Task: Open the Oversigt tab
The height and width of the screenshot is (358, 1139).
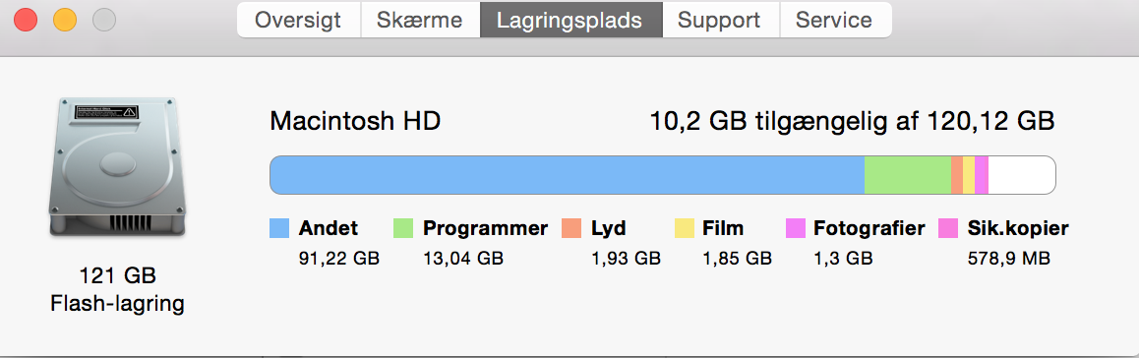Action: pos(298,20)
